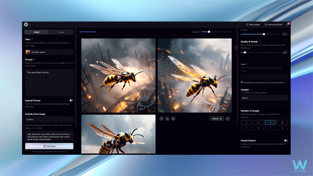Screen dimensions: 313x176
Task: Switch to the Canvas tab
Action: click(x=61, y=32)
